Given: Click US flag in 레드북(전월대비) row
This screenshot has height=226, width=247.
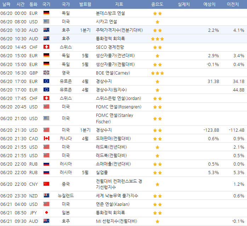Looking at the screenshot, I should click(x=46, y=155).
